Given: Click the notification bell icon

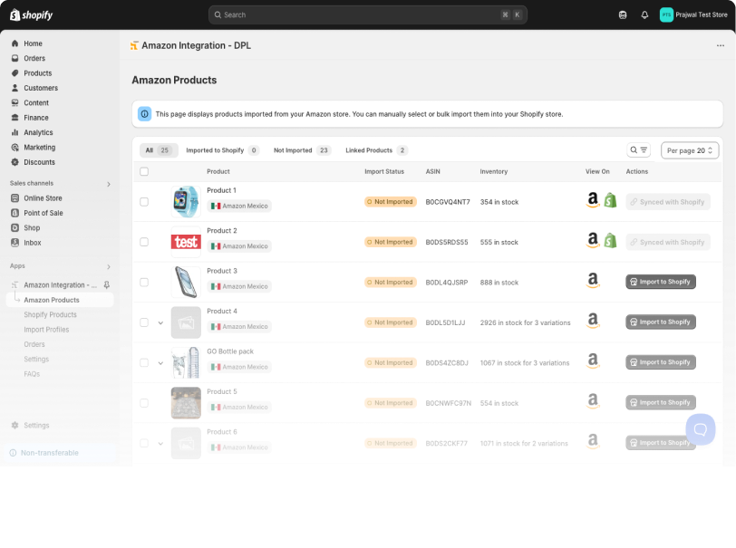Looking at the screenshot, I should click(644, 14).
